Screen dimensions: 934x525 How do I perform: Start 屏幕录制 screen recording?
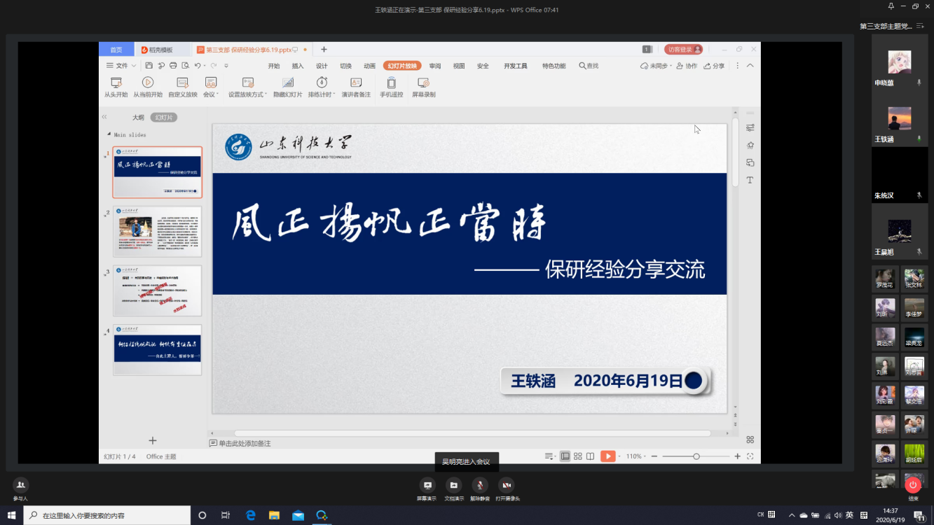(x=423, y=83)
